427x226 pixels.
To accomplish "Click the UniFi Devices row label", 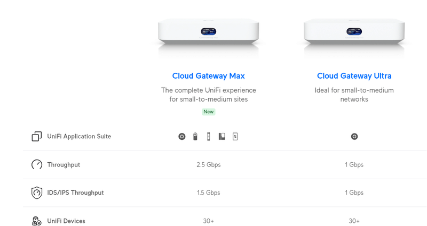I will coord(66,221).
